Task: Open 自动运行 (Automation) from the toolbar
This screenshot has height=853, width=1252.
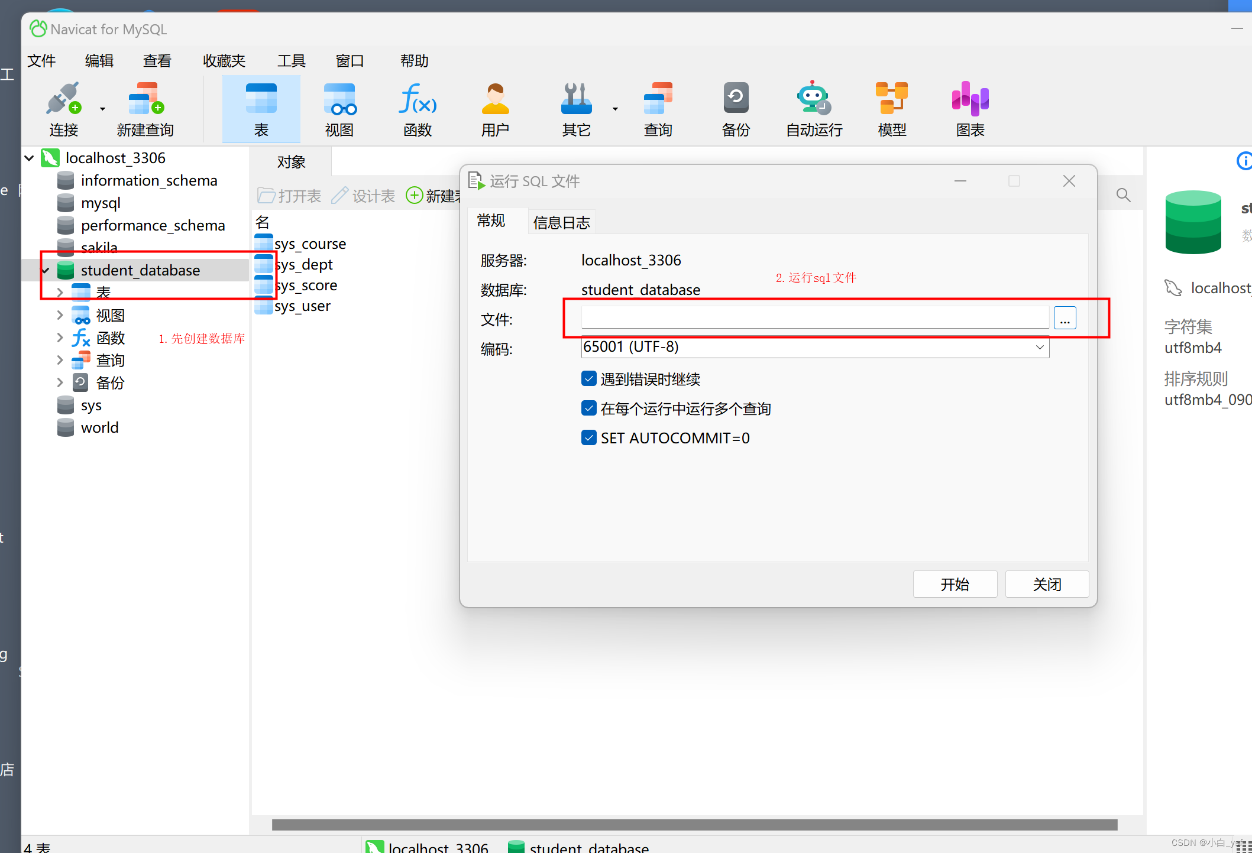Action: tap(813, 109)
